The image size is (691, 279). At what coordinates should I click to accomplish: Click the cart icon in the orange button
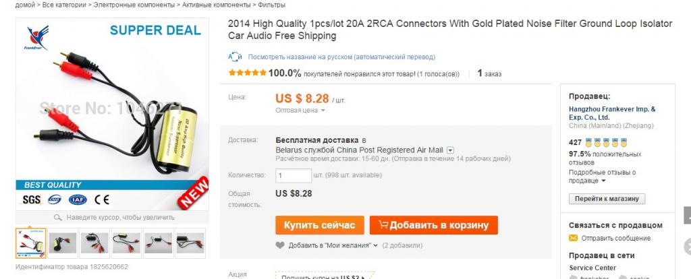click(x=383, y=224)
